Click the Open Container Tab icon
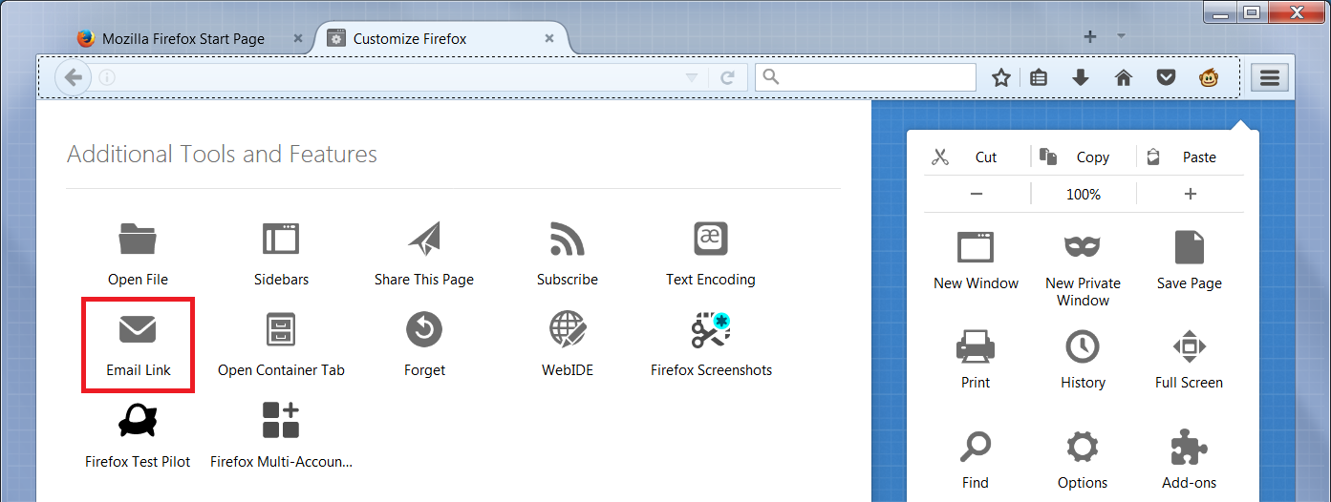Image resolution: width=1331 pixels, height=502 pixels. 281,329
